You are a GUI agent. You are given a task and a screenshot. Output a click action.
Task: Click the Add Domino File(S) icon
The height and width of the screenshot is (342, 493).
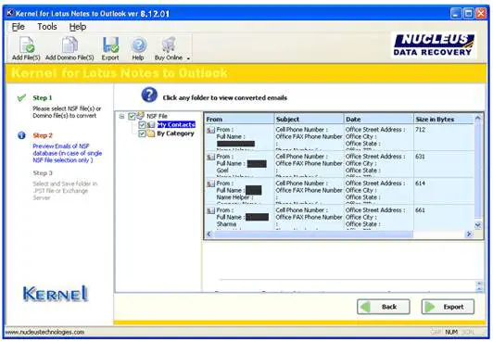coord(70,44)
